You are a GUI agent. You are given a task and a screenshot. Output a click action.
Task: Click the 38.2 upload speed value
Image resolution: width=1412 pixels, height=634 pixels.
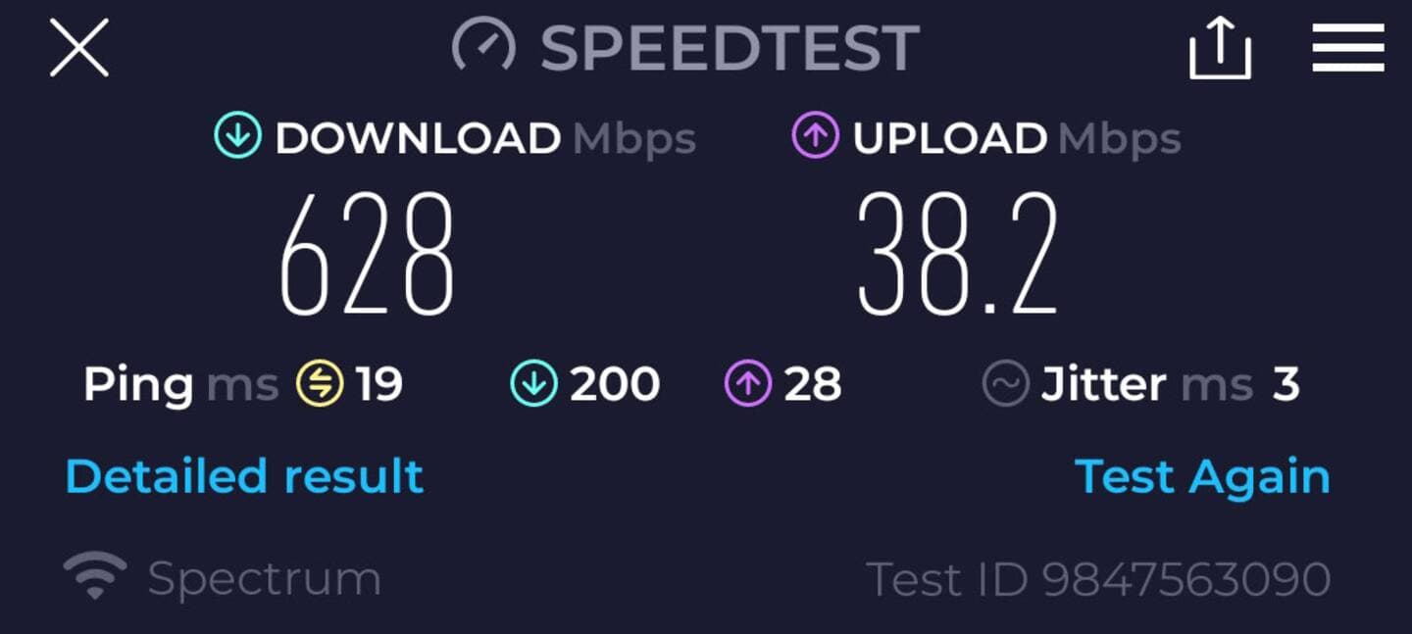[x=958, y=254]
